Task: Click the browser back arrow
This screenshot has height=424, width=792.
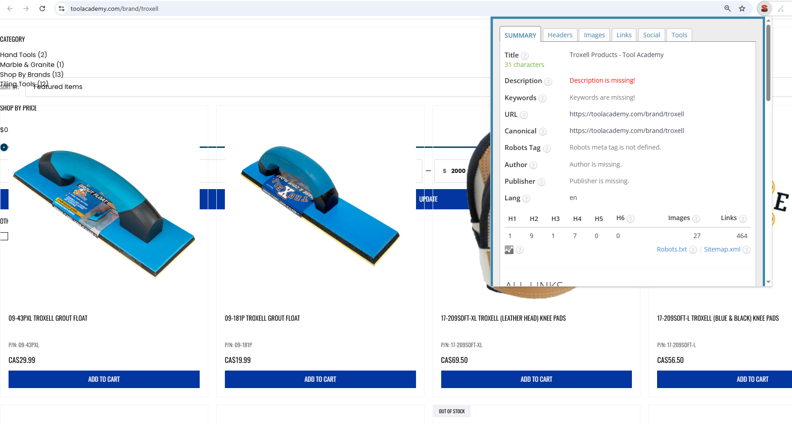Action: [10, 9]
